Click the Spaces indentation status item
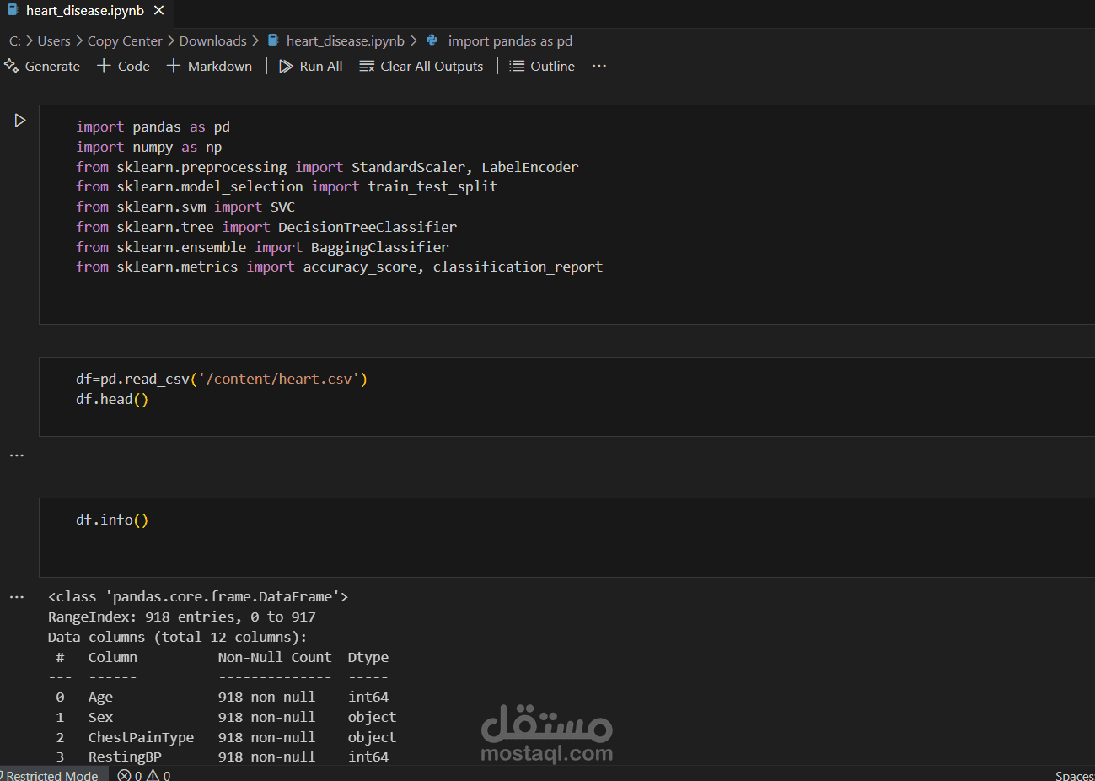The image size is (1095, 781). click(1075, 775)
